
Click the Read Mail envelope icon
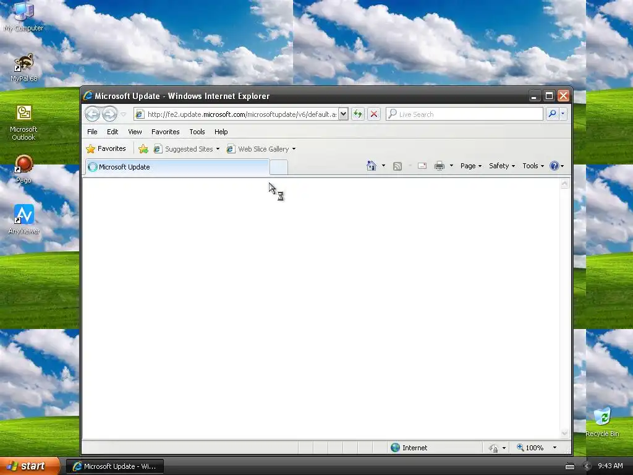422,166
